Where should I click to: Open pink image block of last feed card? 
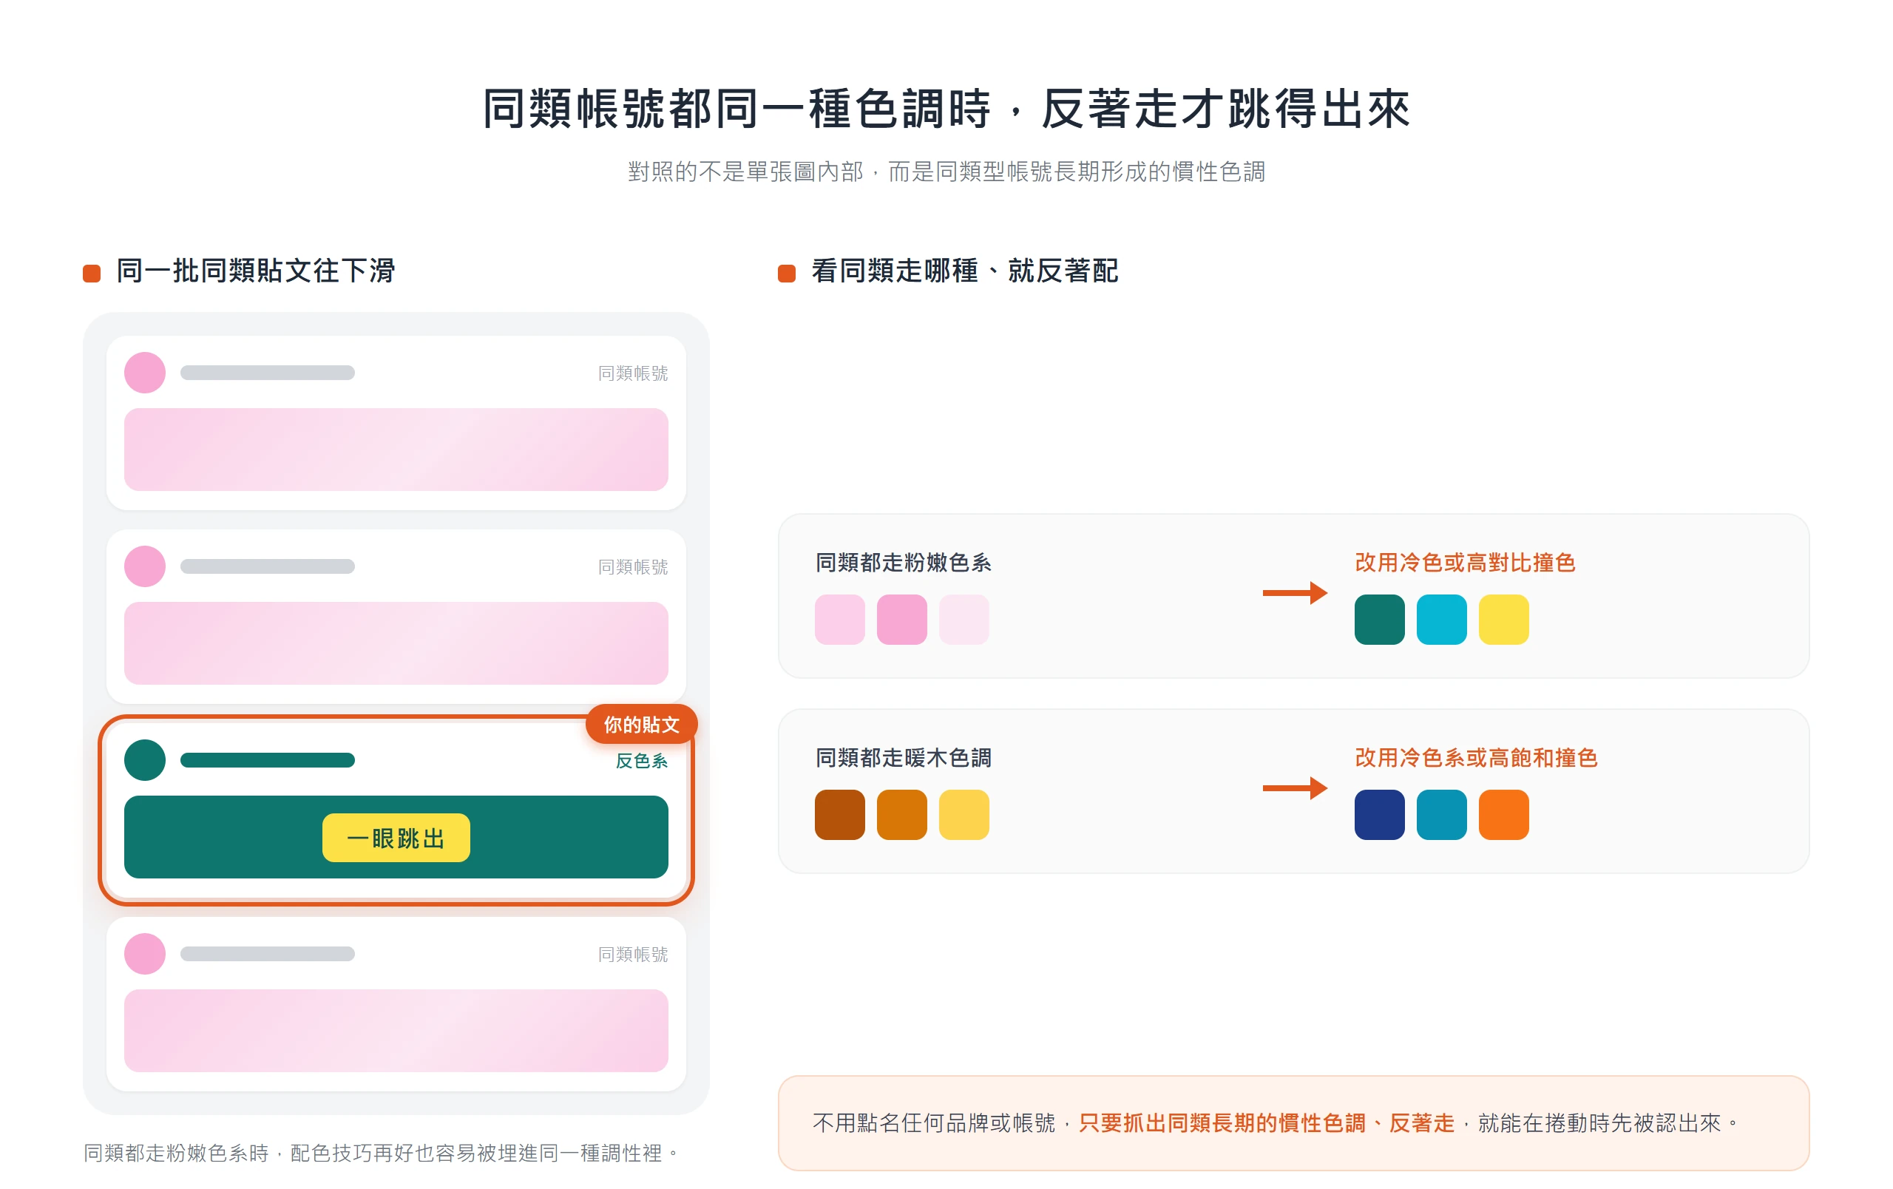[396, 1030]
